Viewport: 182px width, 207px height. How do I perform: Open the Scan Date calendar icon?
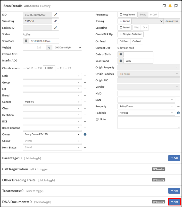point(26,41)
